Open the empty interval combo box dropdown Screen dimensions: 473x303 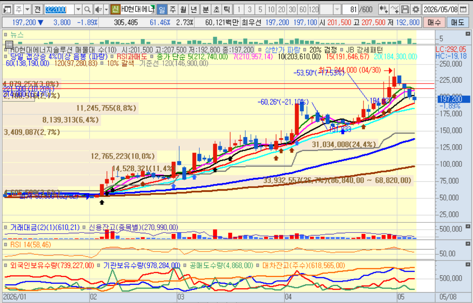pos(337,9)
